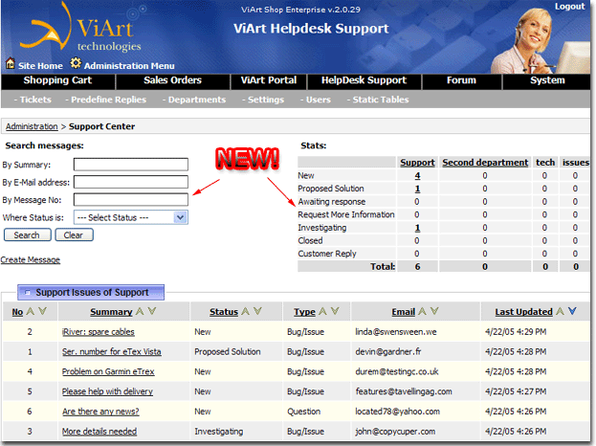This screenshot has width=596, height=446.
Task: Sort Summary column ascending arrow
Action: [x=140, y=311]
